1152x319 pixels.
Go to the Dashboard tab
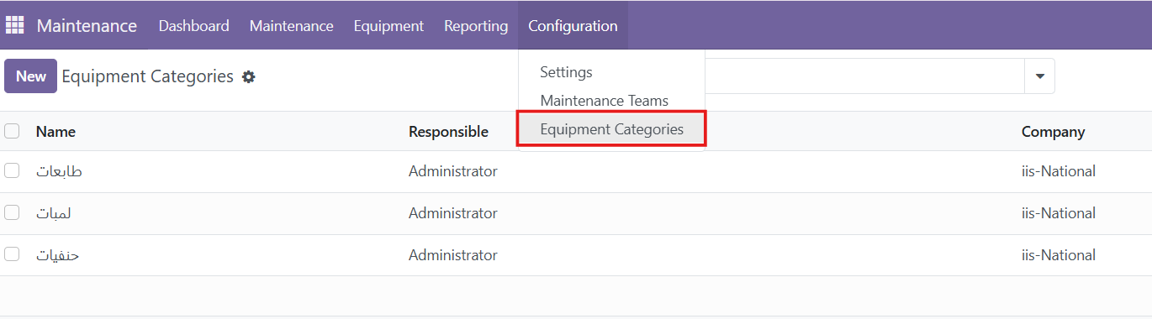tap(193, 26)
